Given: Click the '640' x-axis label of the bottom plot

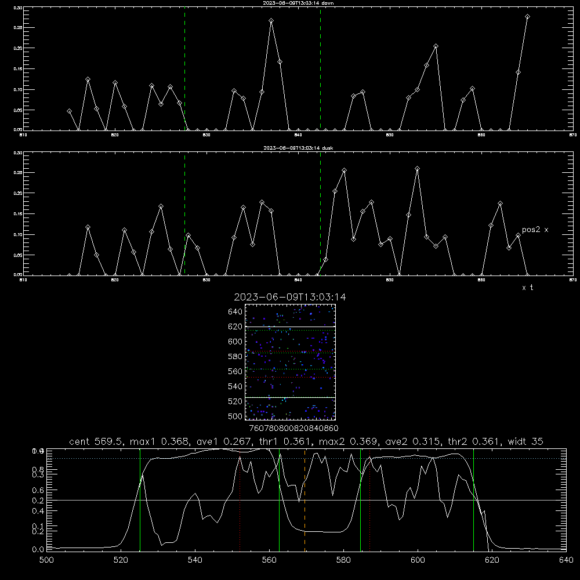Looking at the screenshot, I should point(566,560).
